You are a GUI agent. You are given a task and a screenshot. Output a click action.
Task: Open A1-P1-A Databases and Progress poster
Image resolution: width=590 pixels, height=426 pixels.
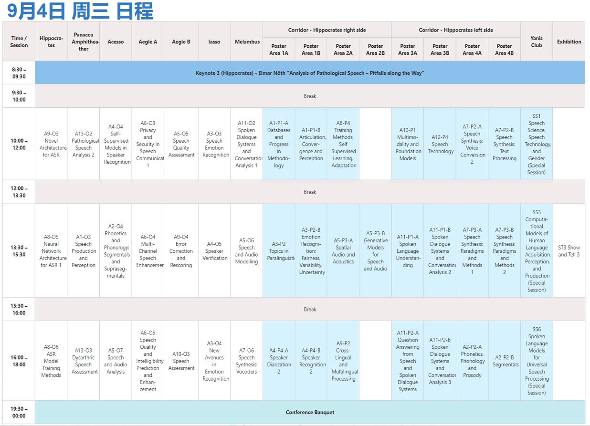(x=279, y=144)
